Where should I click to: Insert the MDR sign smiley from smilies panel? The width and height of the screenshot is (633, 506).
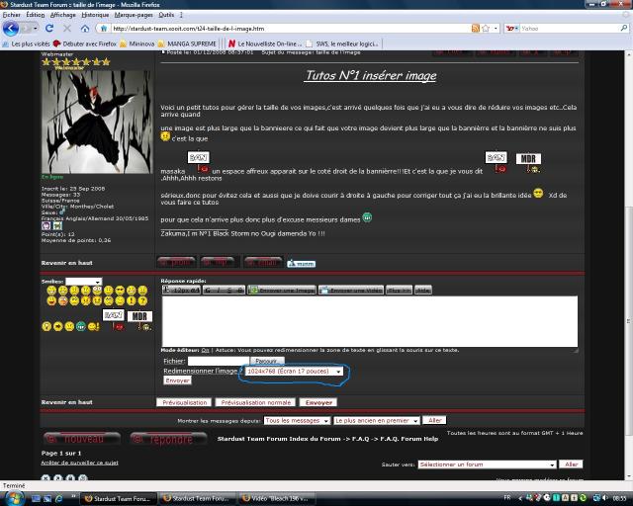[139, 319]
